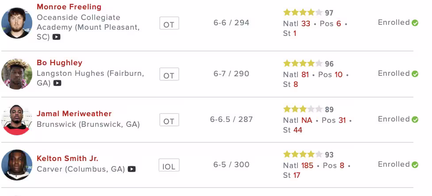Open Monroe Freeling's player profile
The height and width of the screenshot is (196, 432).
69,7
